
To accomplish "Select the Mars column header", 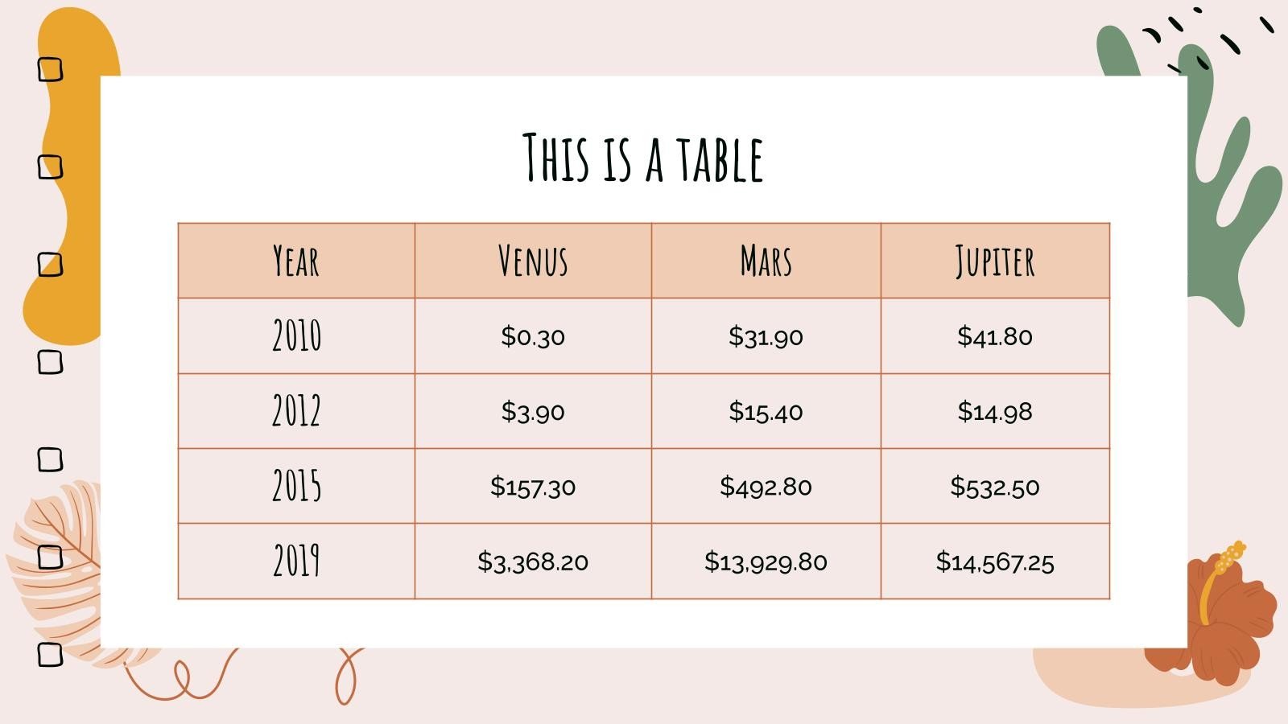I will pyautogui.click(x=766, y=261).
